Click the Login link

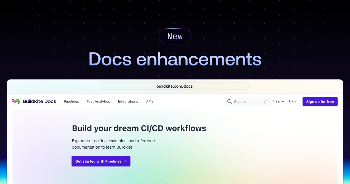(x=293, y=101)
